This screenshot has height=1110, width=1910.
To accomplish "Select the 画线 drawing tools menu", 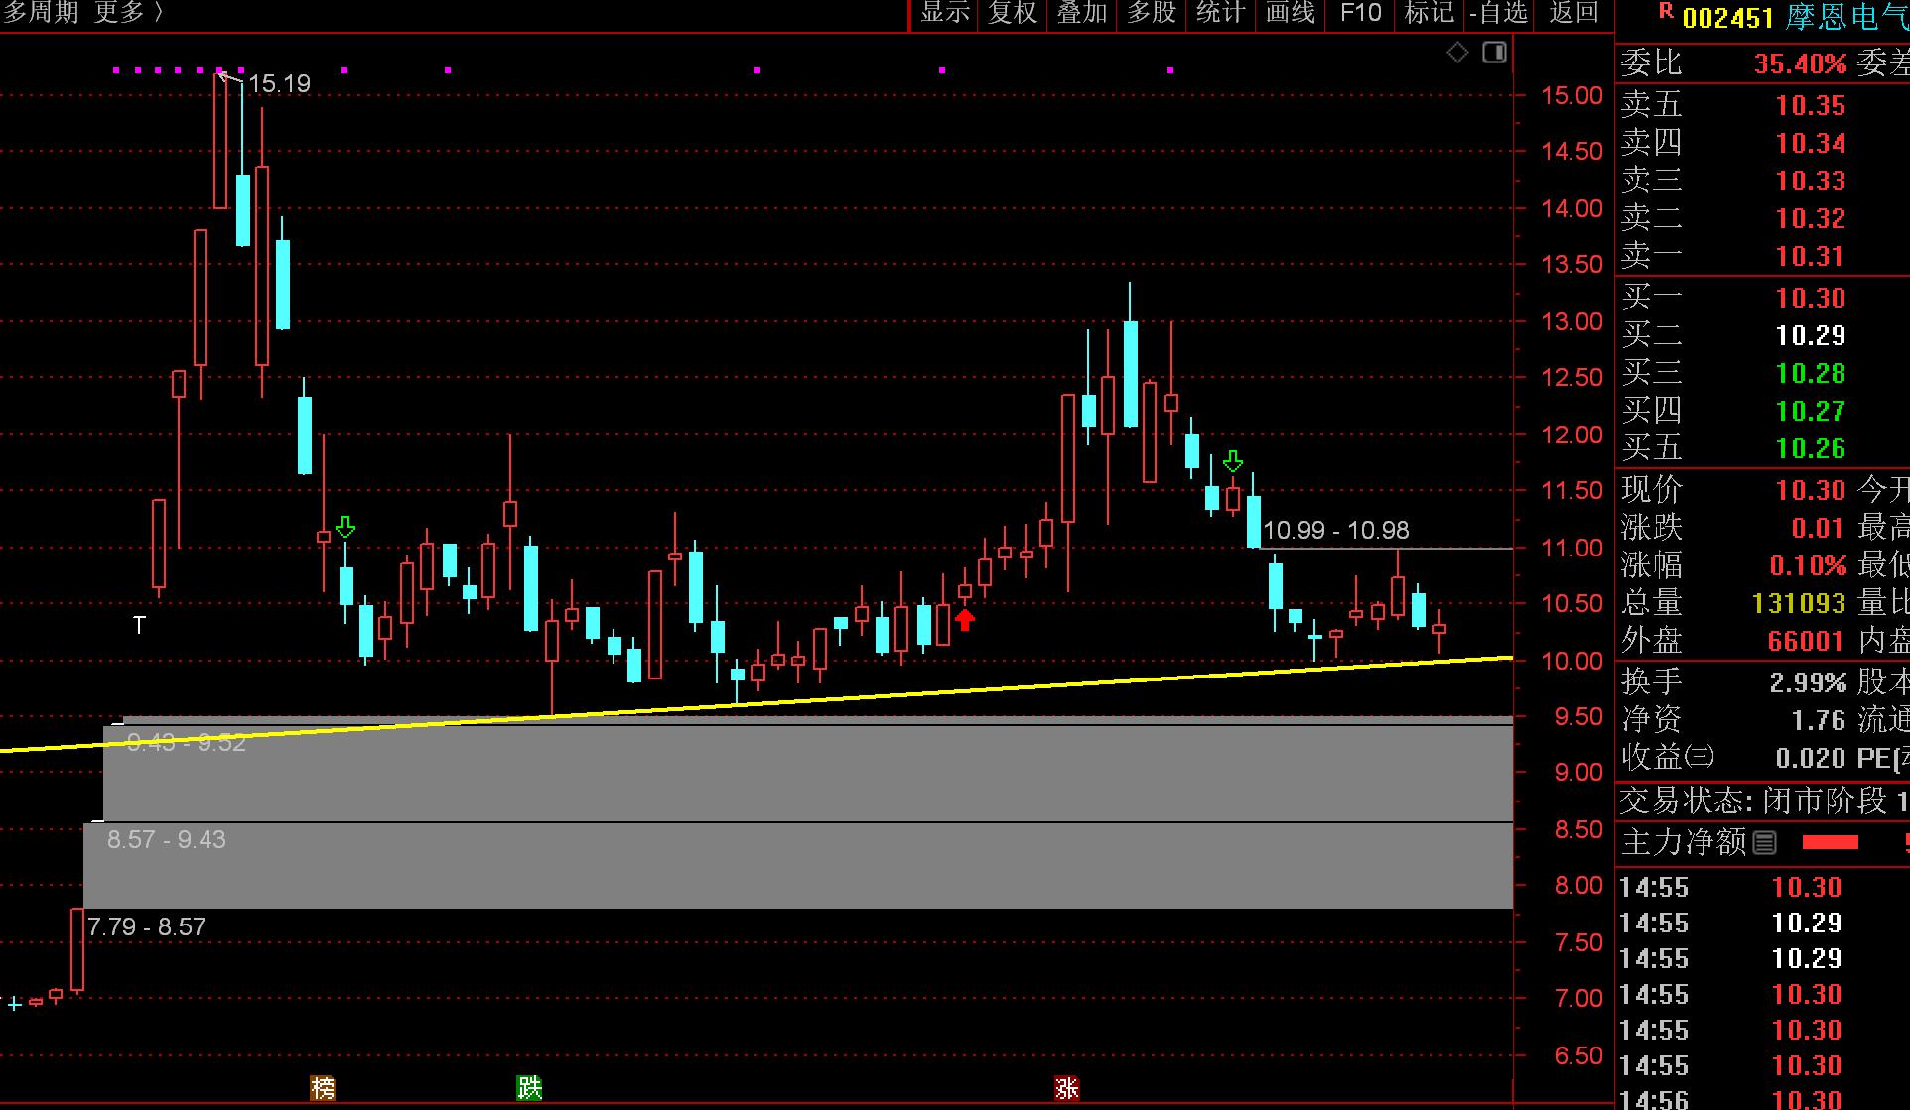I will coord(1291,13).
